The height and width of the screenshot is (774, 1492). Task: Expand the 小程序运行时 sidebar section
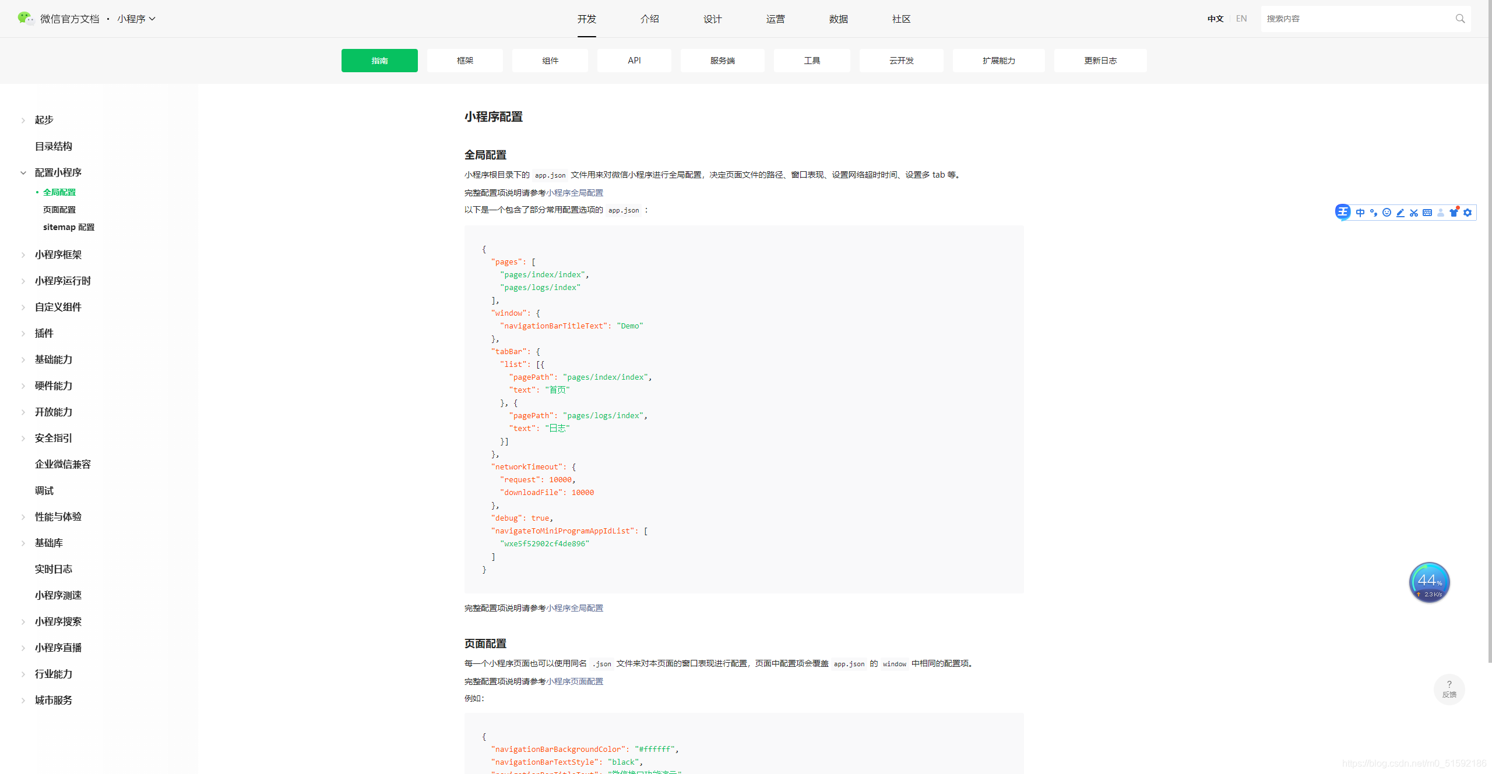23,281
